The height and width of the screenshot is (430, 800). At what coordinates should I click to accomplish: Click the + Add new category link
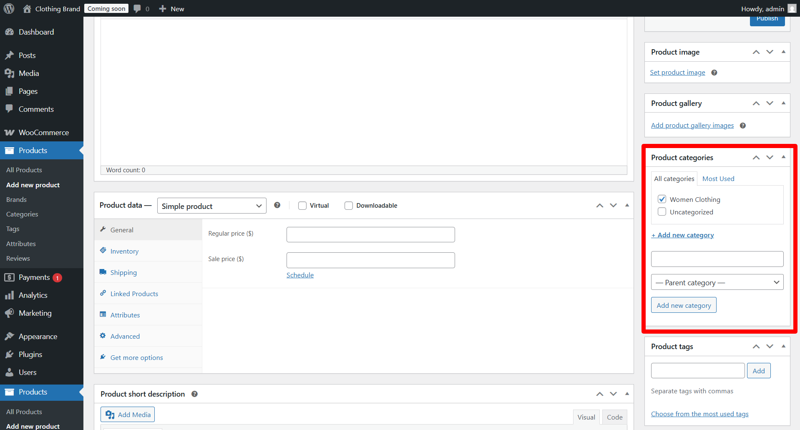[x=682, y=235]
